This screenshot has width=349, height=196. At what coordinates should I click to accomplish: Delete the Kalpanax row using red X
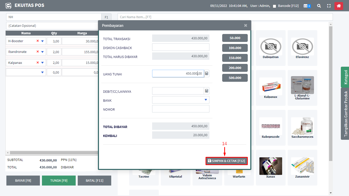click(x=38, y=63)
